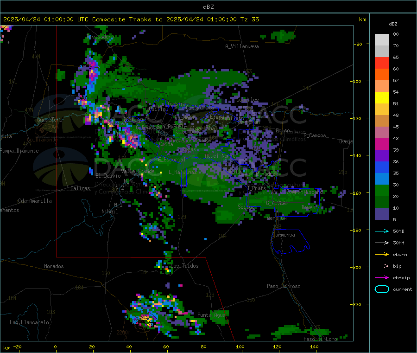The height and width of the screenshot is (353, 417).
Task: Click the 'dBZ' title at top center
Action: (208, 7)
